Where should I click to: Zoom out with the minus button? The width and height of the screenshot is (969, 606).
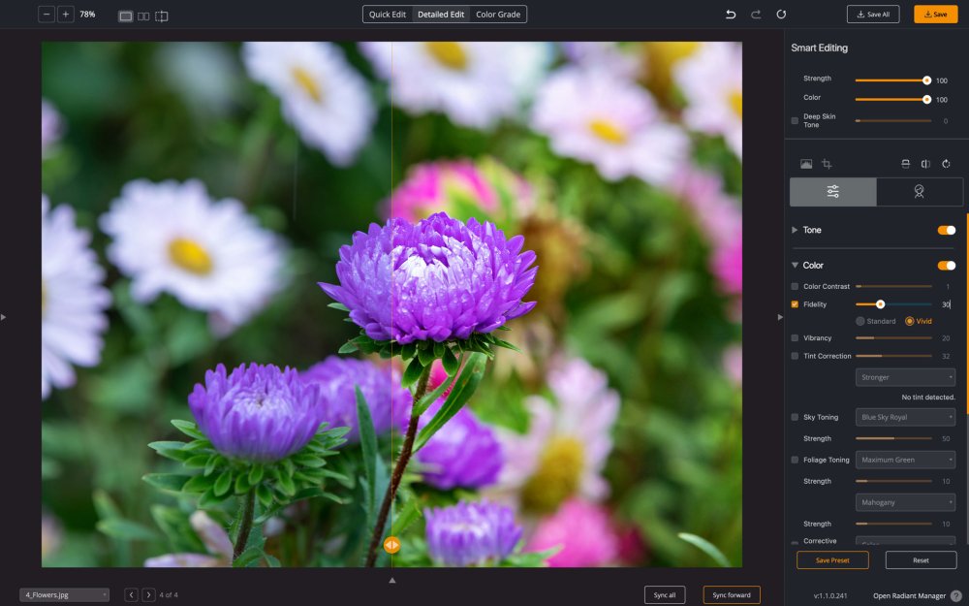(x=47, y=15)
